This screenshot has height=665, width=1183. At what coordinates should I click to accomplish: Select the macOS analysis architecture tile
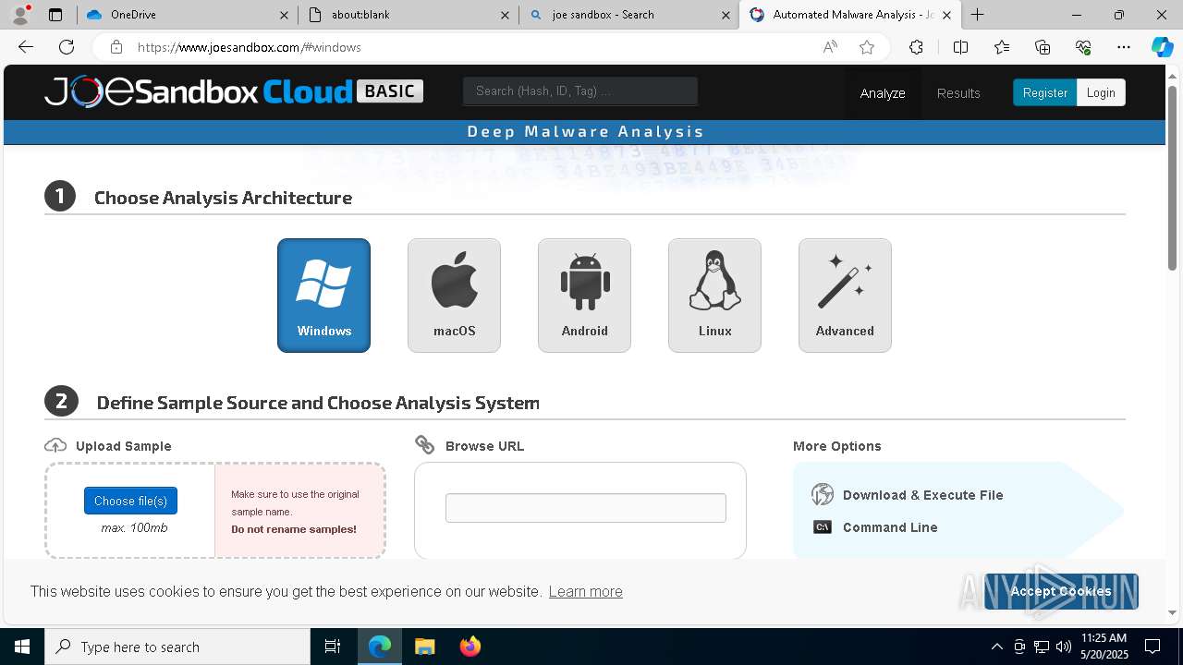[454, 296]
